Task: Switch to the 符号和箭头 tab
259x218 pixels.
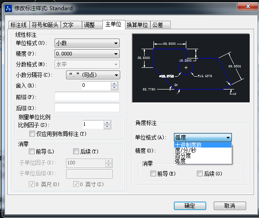Action: [x=45, y=25]
